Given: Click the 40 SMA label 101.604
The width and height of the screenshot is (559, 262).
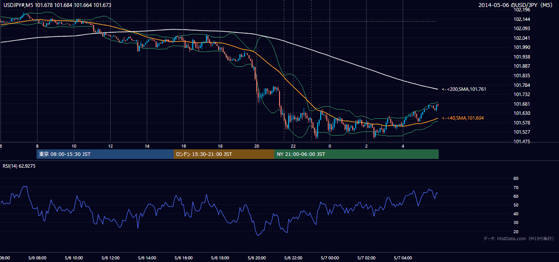Looking at the screenshot, I should [x=463, y=118].
